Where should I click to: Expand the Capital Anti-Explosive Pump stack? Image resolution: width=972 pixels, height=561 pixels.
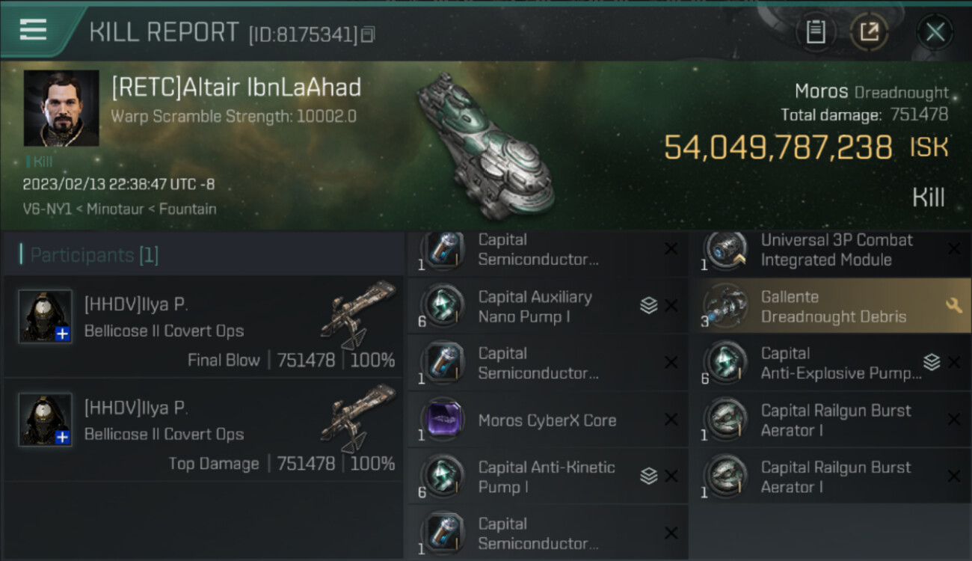click(x=931, y=362)
